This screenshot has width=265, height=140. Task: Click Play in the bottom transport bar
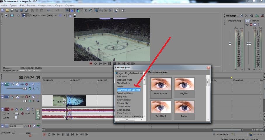tap(59, 134)
